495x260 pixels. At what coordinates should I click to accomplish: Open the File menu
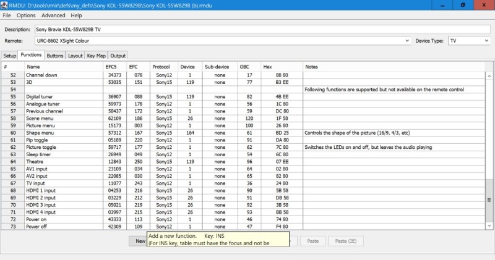point(7,15)
